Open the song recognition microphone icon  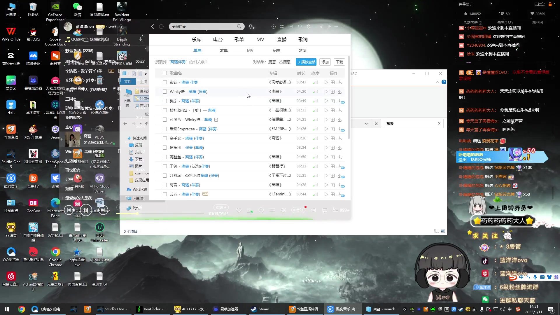click(x=251, y=27)
